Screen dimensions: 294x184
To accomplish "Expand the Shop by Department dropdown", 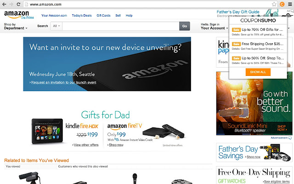I will [x=16, y=26].
